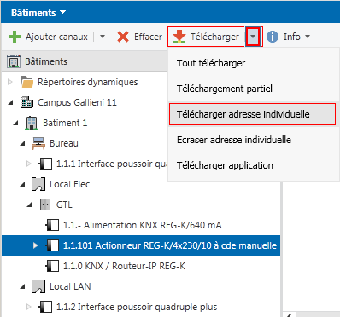Select the Local LAN row
Viewport: 340px width, 317px height.
pyautogui.click(x=141, y=286)
